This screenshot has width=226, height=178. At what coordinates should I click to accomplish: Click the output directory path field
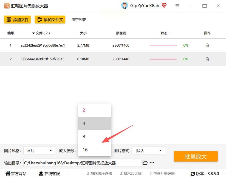click(82, 163)
